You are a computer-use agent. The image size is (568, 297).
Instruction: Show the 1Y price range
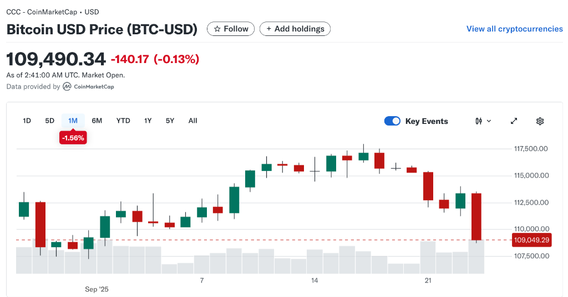(x=148, y=121)
